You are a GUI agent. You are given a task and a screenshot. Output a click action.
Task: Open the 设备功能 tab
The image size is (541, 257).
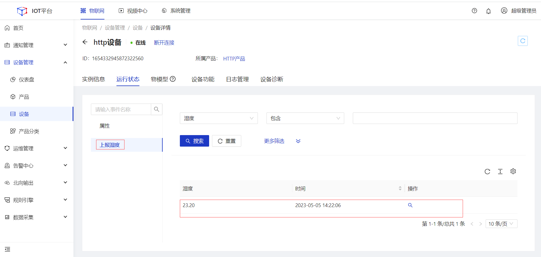203,79
